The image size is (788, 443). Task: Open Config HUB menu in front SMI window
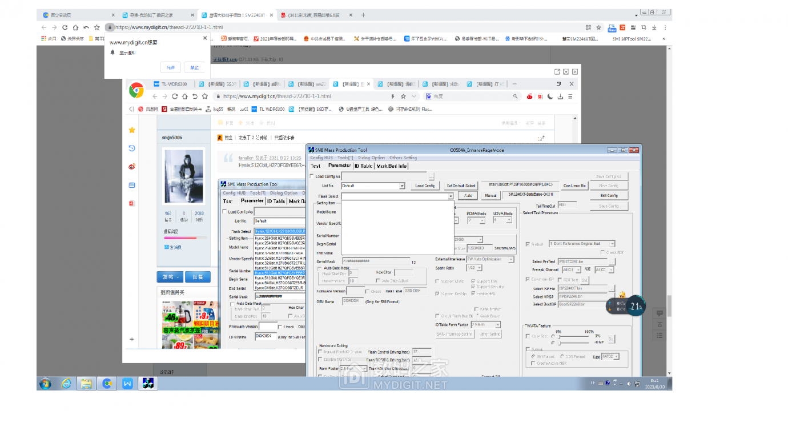321,158
